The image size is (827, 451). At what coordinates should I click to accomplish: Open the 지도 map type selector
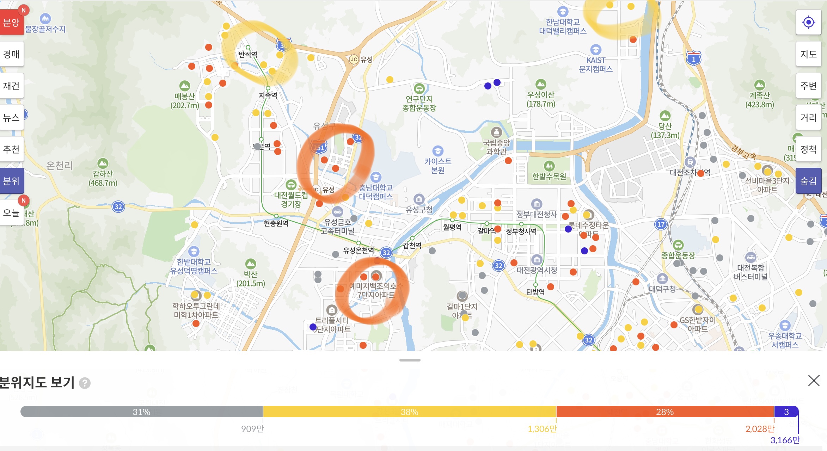pos(808,54)
